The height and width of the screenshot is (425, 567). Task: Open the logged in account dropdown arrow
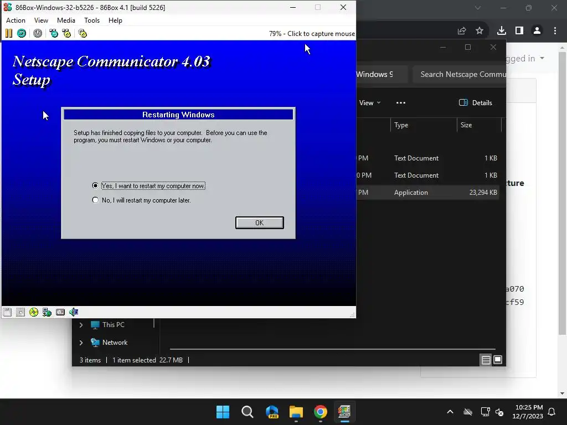click(x=542, y=58)
